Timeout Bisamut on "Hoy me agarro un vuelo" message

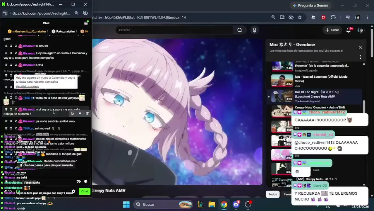click(11, 53)
